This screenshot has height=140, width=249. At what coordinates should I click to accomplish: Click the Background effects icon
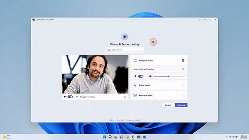point(77,97)
